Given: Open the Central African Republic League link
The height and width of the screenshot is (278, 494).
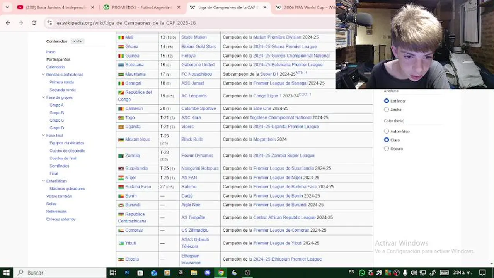Looking at the screenshot, I should pyautogui.click(x=284, y=217).
